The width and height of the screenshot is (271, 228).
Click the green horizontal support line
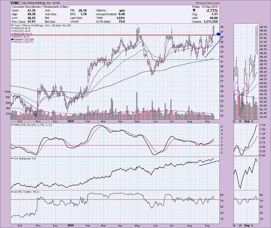point(103,60)
